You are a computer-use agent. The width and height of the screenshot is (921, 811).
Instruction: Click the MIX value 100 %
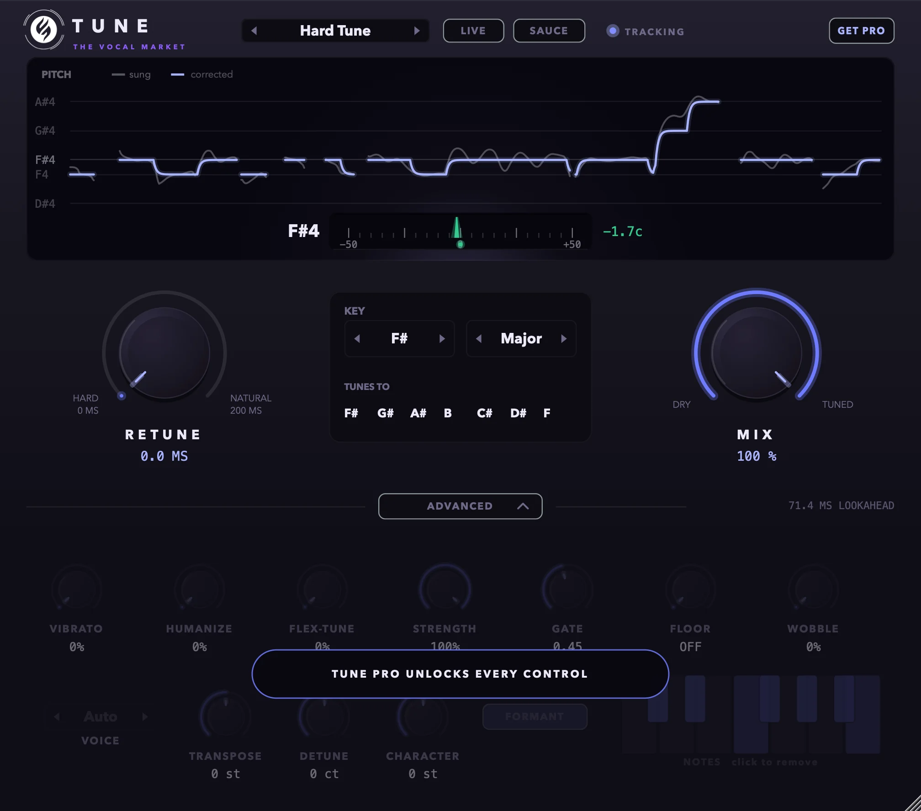(x=757, y=456)
